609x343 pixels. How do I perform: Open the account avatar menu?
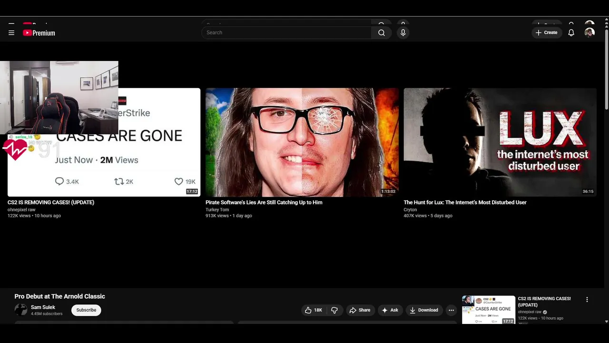point(589,32)
